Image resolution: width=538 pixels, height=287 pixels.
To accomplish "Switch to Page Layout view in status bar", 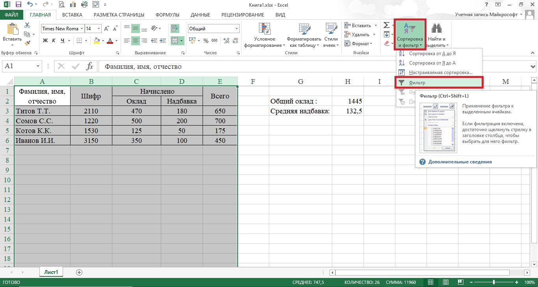I will tap(445, 282).
